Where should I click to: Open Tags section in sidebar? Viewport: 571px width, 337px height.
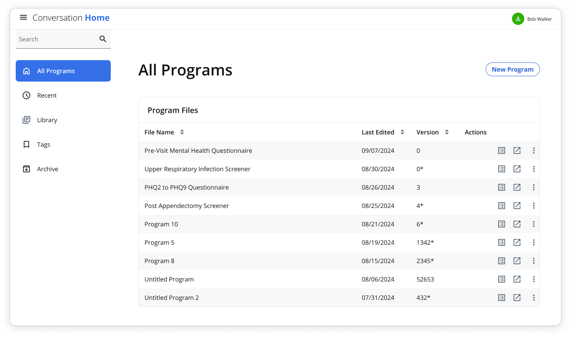coord(63,144)
